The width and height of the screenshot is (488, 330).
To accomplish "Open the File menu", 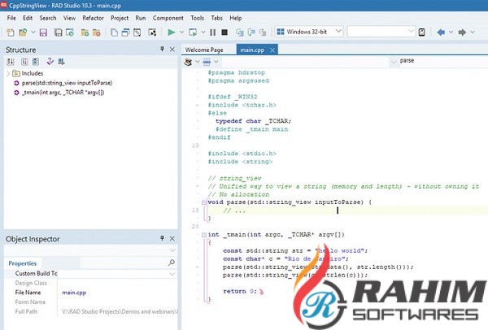I will (11, 18).
